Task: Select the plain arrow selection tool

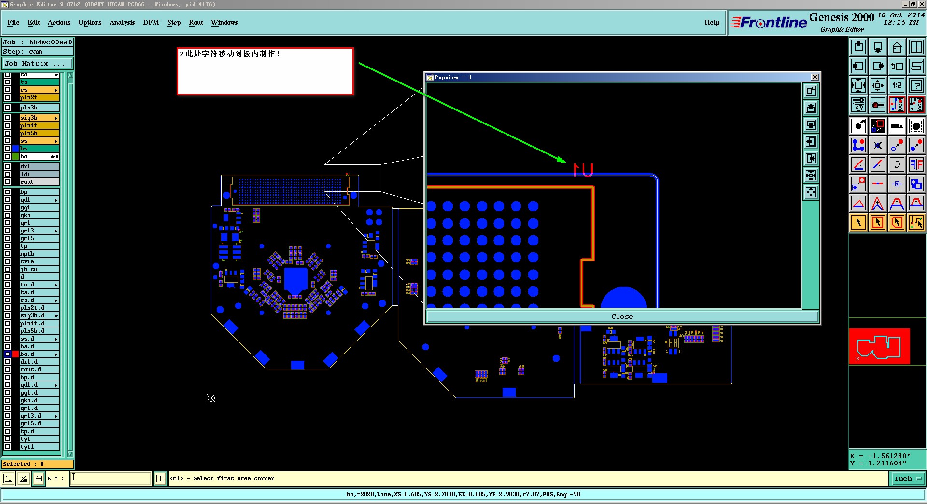Action: (x=858, y=222)
